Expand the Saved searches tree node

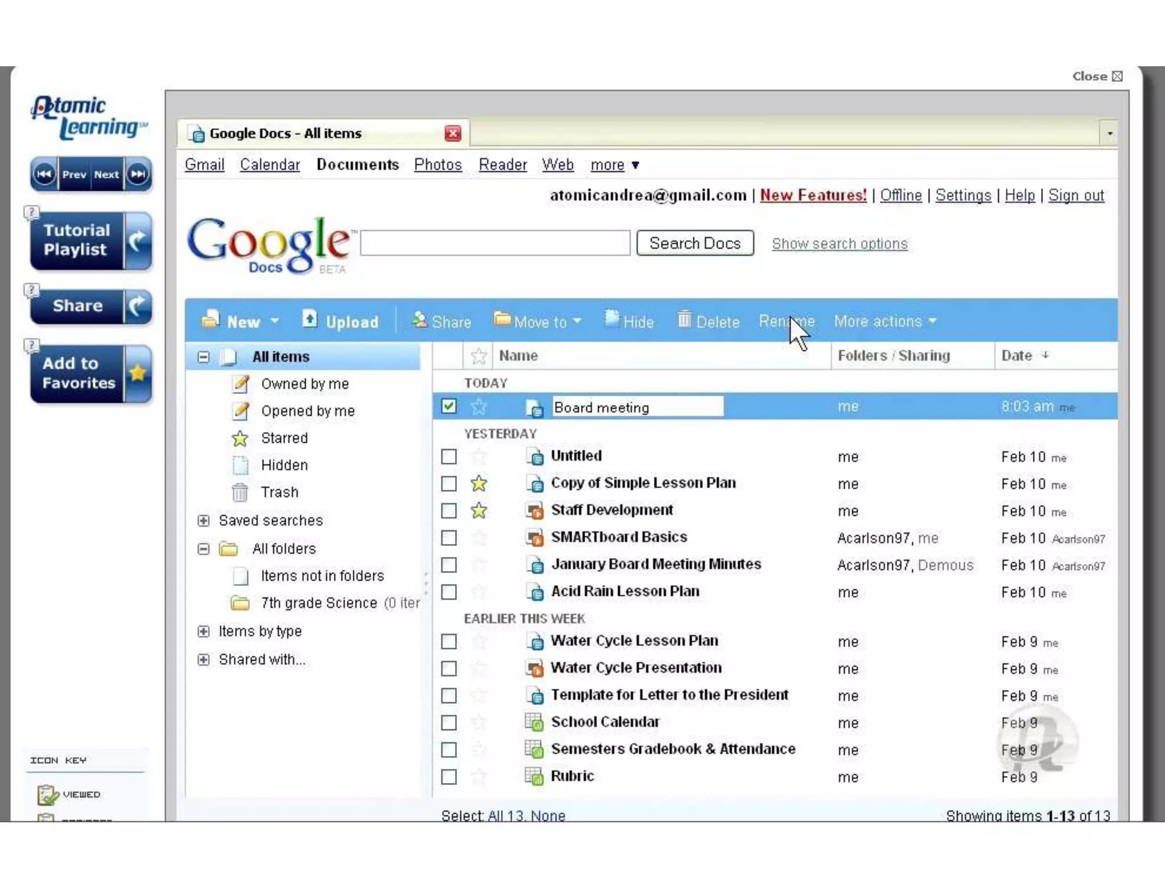pos(203,521)
